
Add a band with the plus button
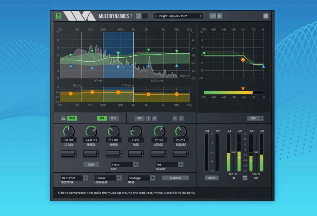pyautogui.click(x=175, y=118)
